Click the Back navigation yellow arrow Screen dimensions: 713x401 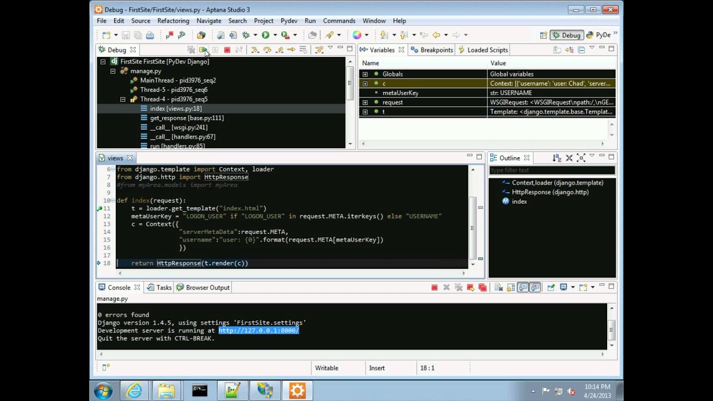point(436,35)
